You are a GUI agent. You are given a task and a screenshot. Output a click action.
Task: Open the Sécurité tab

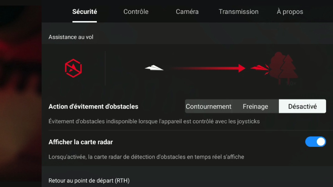pyautogui.click(x=85, y=12)
